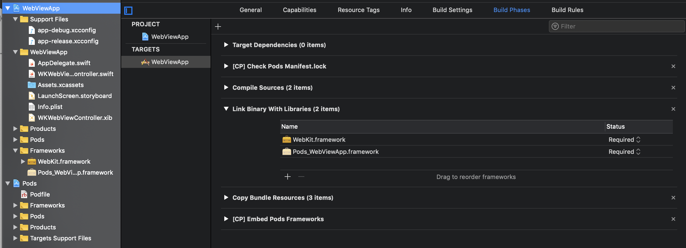This screenshot has height=248, width=686.
Task: Delete the Embed Pods Frameworks phase
Action: click(673, 219)
